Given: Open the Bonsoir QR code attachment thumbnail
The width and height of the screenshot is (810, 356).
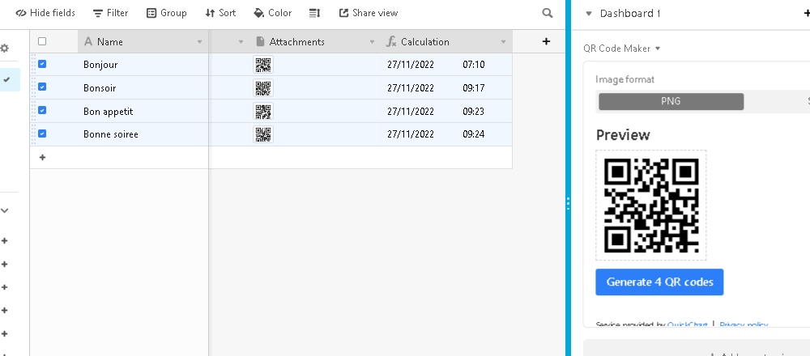Looking at the screenshot, I should [263, 87].
